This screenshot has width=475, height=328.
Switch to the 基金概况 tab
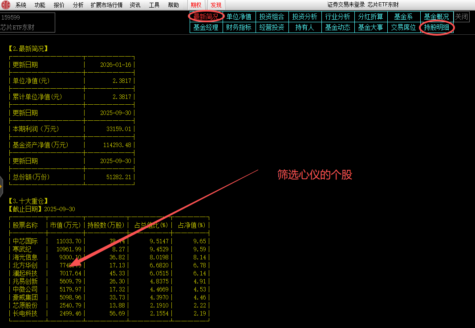click(437, 16)
